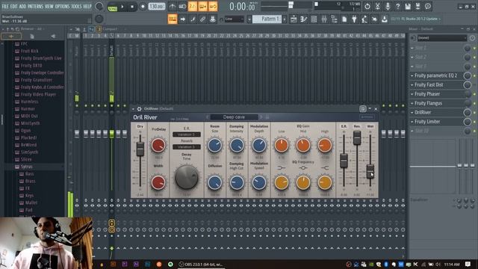Select Fruity Granulizer in the browser

37,80
